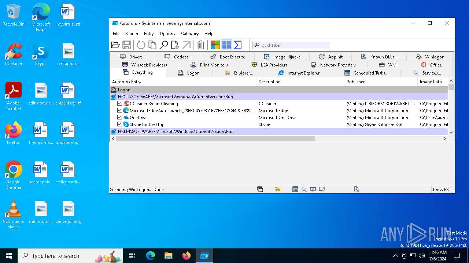The image size is (469, 263).
Task: Refresh the autoruns scan
Action: coord(141,45)
